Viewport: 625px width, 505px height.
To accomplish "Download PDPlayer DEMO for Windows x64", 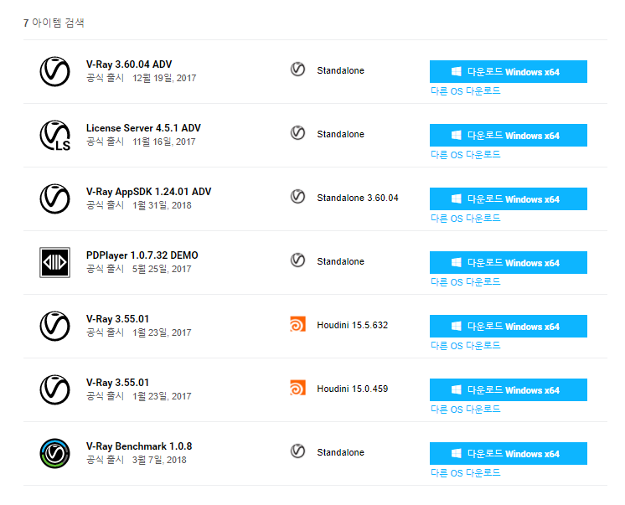I will click(x=508, y=263).
